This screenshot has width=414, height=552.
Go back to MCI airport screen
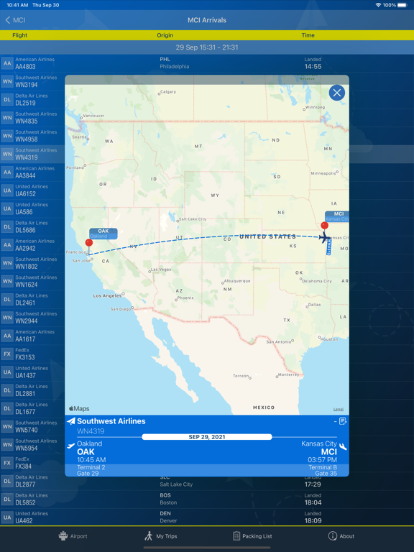pos(15,20)
